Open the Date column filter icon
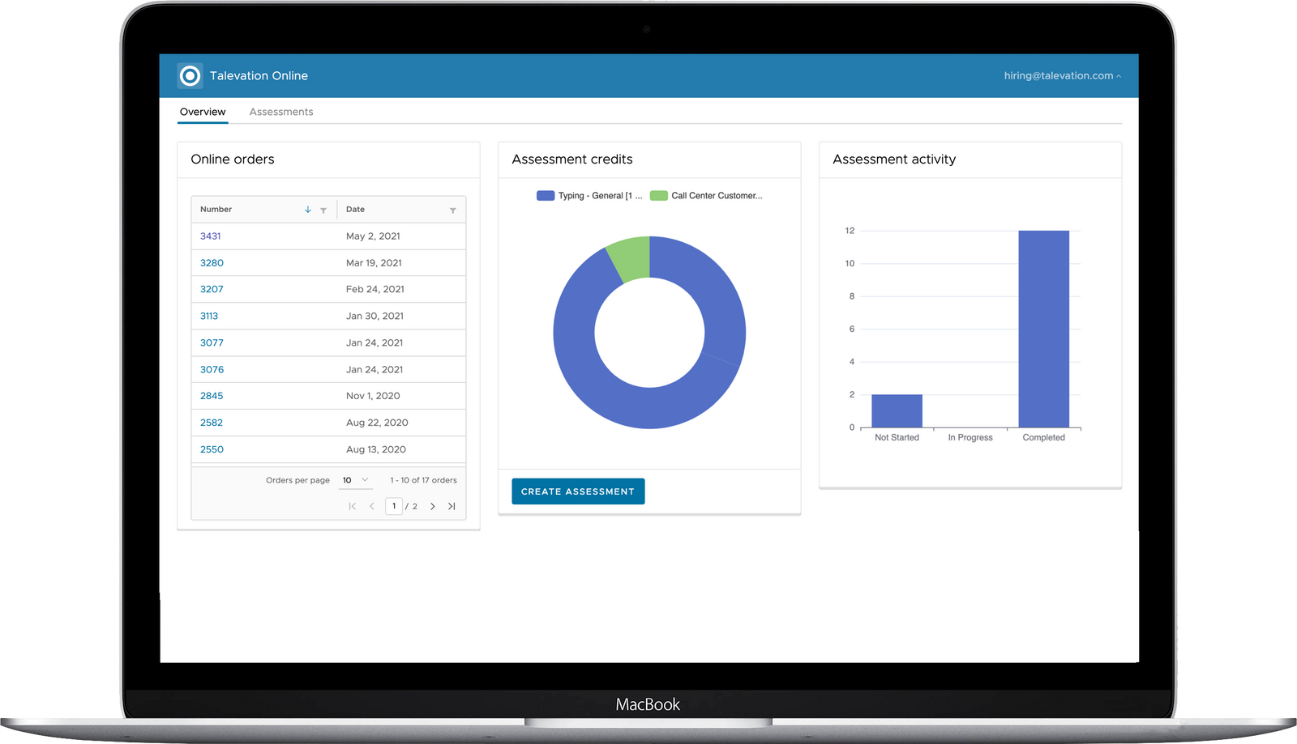This screenshot has width=1297, height=744. tap(452, 210)
